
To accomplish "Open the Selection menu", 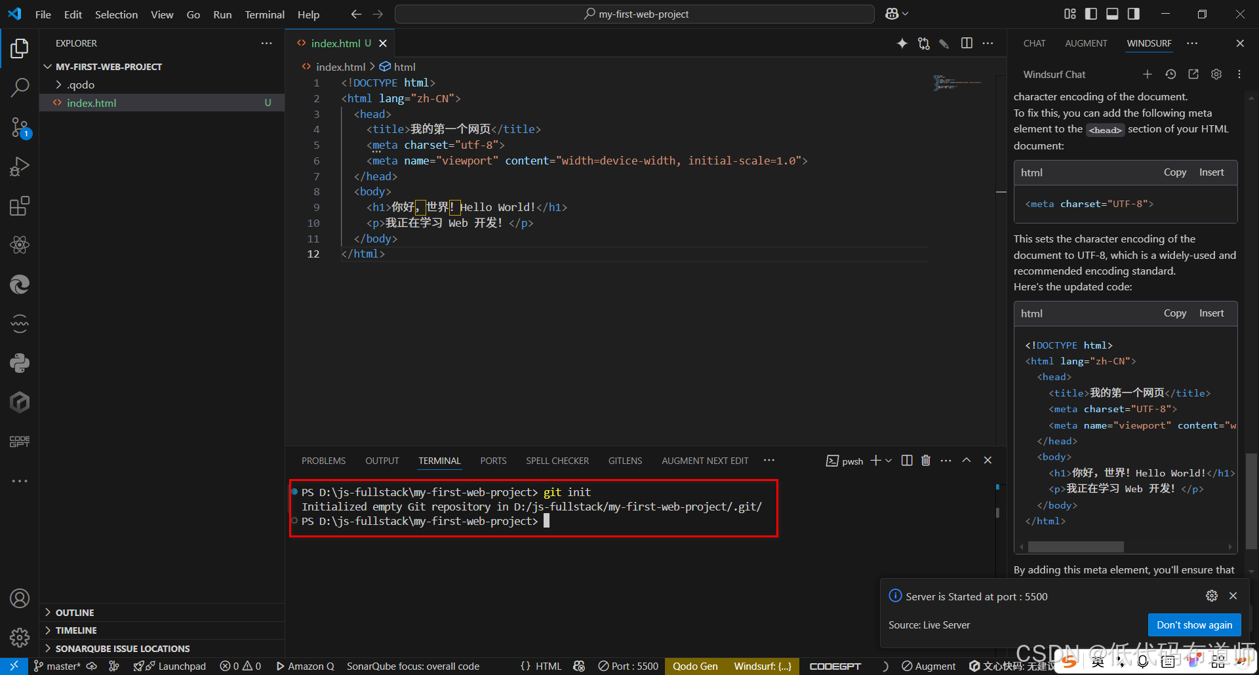I will tap(116, 14).
